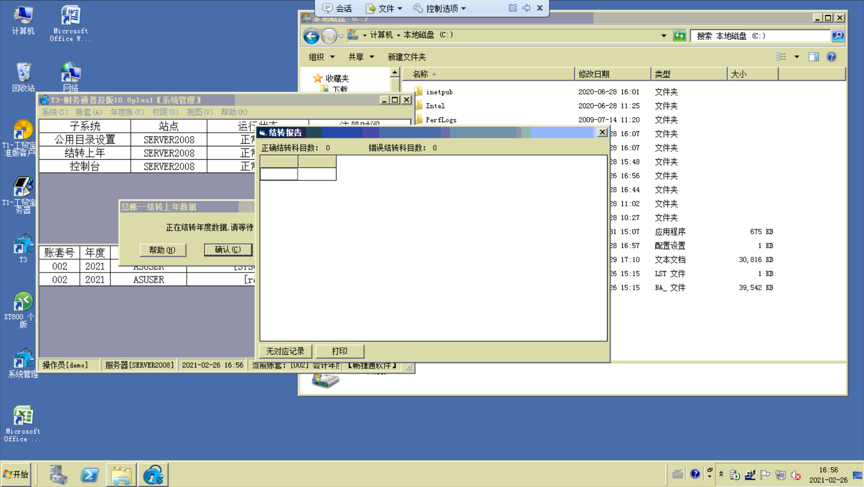Open the T3 desktop shortcut
The width and height of the screenshot is (864, 487).
tap(23, 248)
